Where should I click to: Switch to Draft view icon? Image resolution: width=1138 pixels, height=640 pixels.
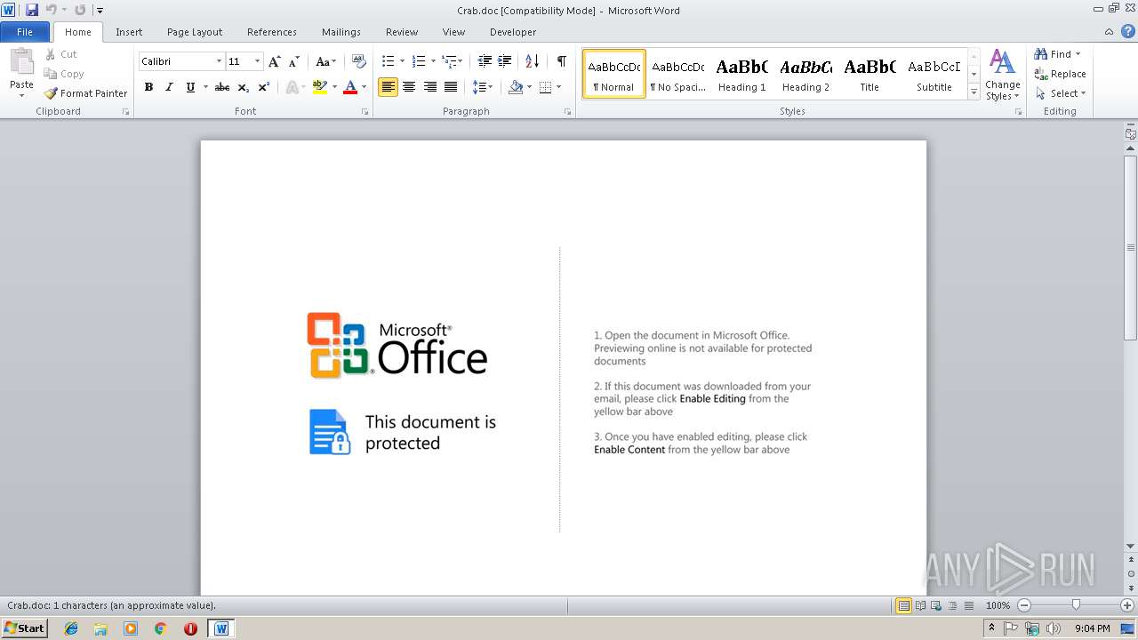pos(967,605)
